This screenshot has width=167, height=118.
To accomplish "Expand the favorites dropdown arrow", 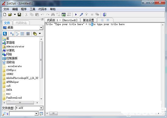I will [x=40, y=34].
